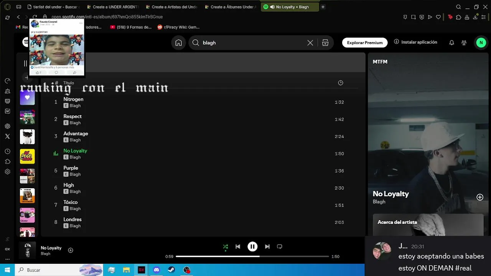
Task: Click the player send arrow icon
Action: (x=430, y=17)
